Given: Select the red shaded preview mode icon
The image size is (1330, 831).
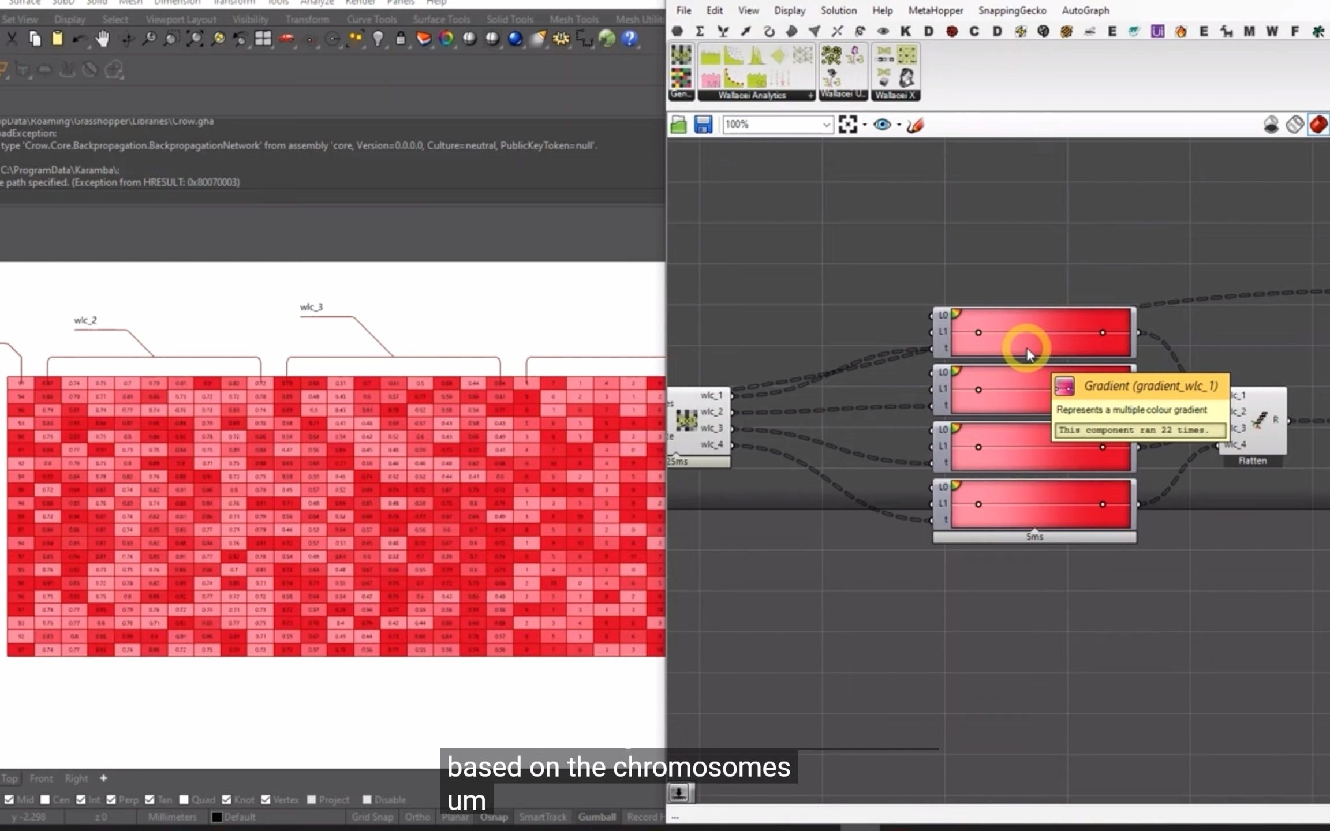Looking at the screenshot, I should [x=1318, y=125].
